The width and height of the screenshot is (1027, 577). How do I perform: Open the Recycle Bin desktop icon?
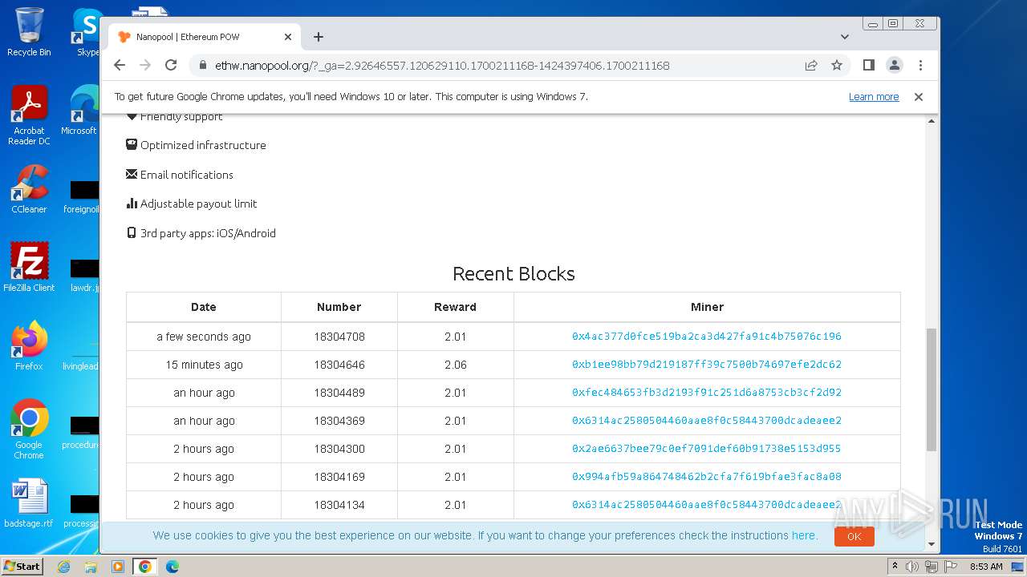click(29, 32)
